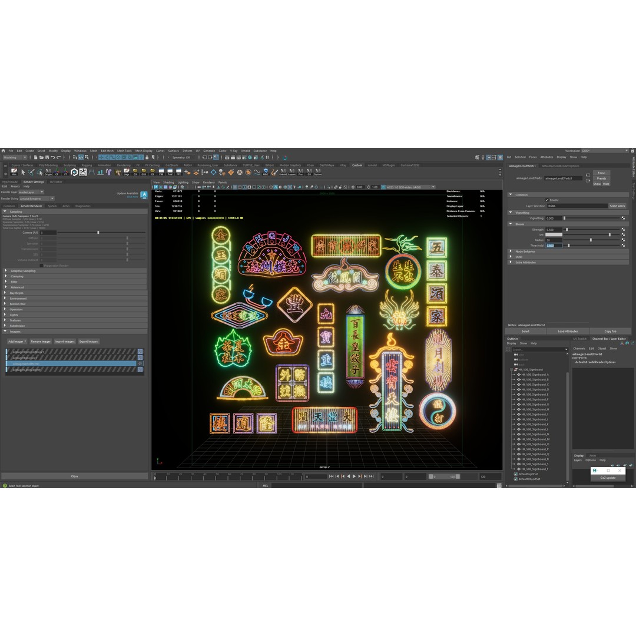Click the Bloom Radius slider
This screenshot has height=636, width=636.
(x=591, y=240)
